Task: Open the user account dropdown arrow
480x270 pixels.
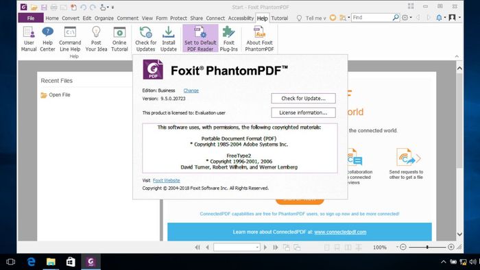Action: click(459, 18)
